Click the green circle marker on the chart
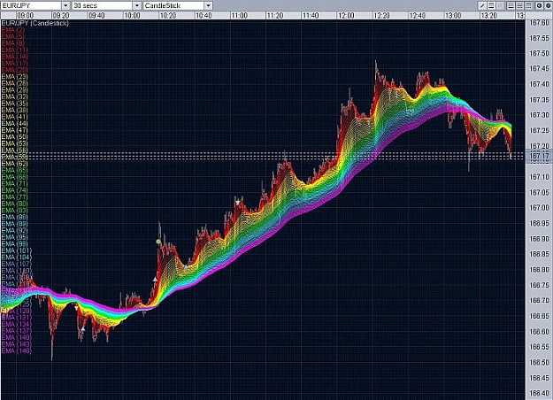 [158, 242]
